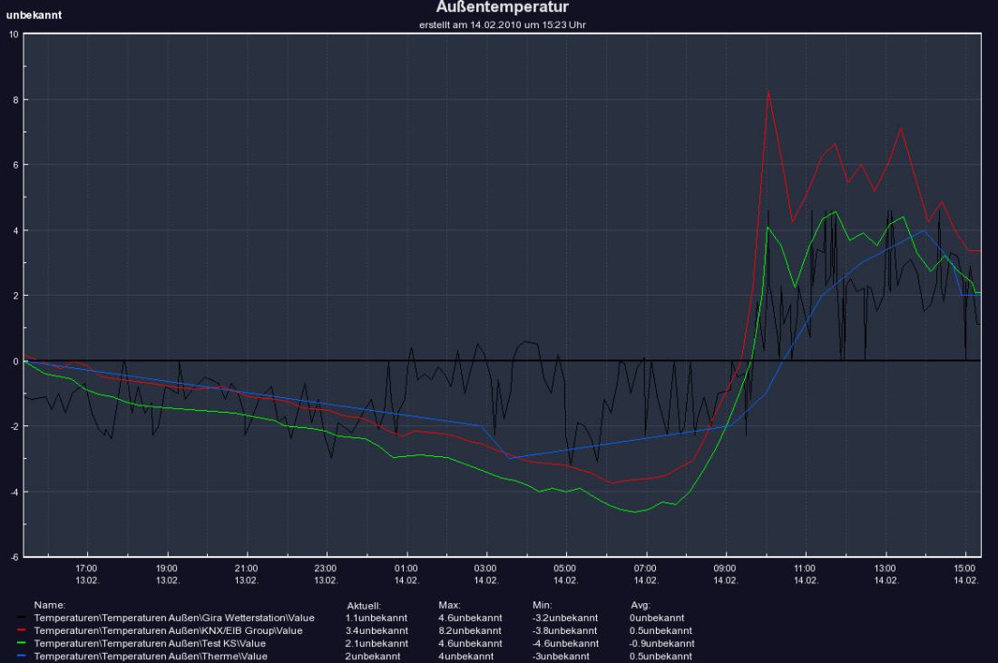The image size is (998, 663).
Task: Select the Test KS series name
Action: coord(150,643)
